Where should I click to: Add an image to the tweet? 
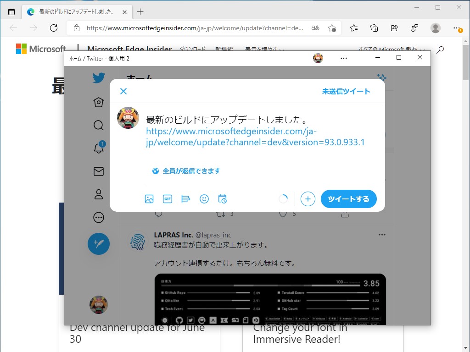[x=149, y=199]
